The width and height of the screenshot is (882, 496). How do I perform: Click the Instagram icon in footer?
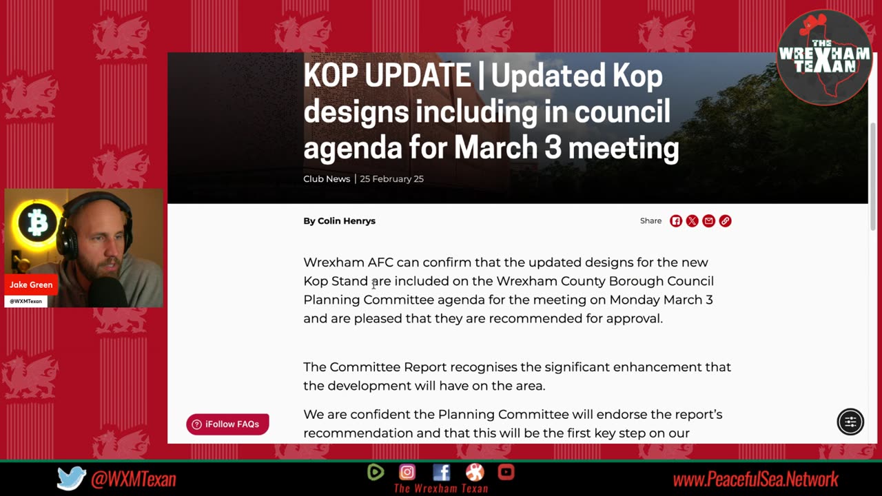(x=407, y=472)
